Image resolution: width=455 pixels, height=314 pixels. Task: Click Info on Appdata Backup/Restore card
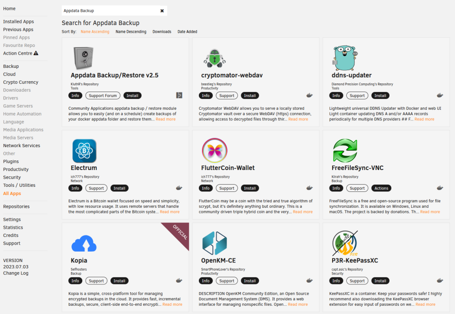click(x=75, y=96)
